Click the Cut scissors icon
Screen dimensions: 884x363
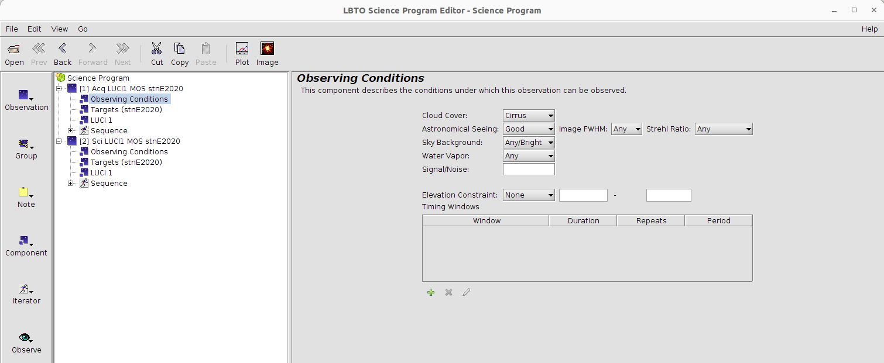pos(157,49)
